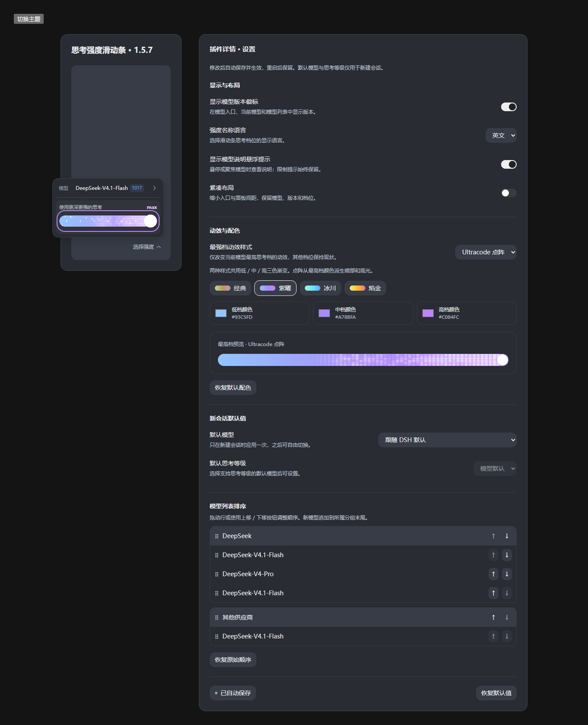Open the Ultracode 点阵 style dropdown
588x725 pixels.
point(486,252)
